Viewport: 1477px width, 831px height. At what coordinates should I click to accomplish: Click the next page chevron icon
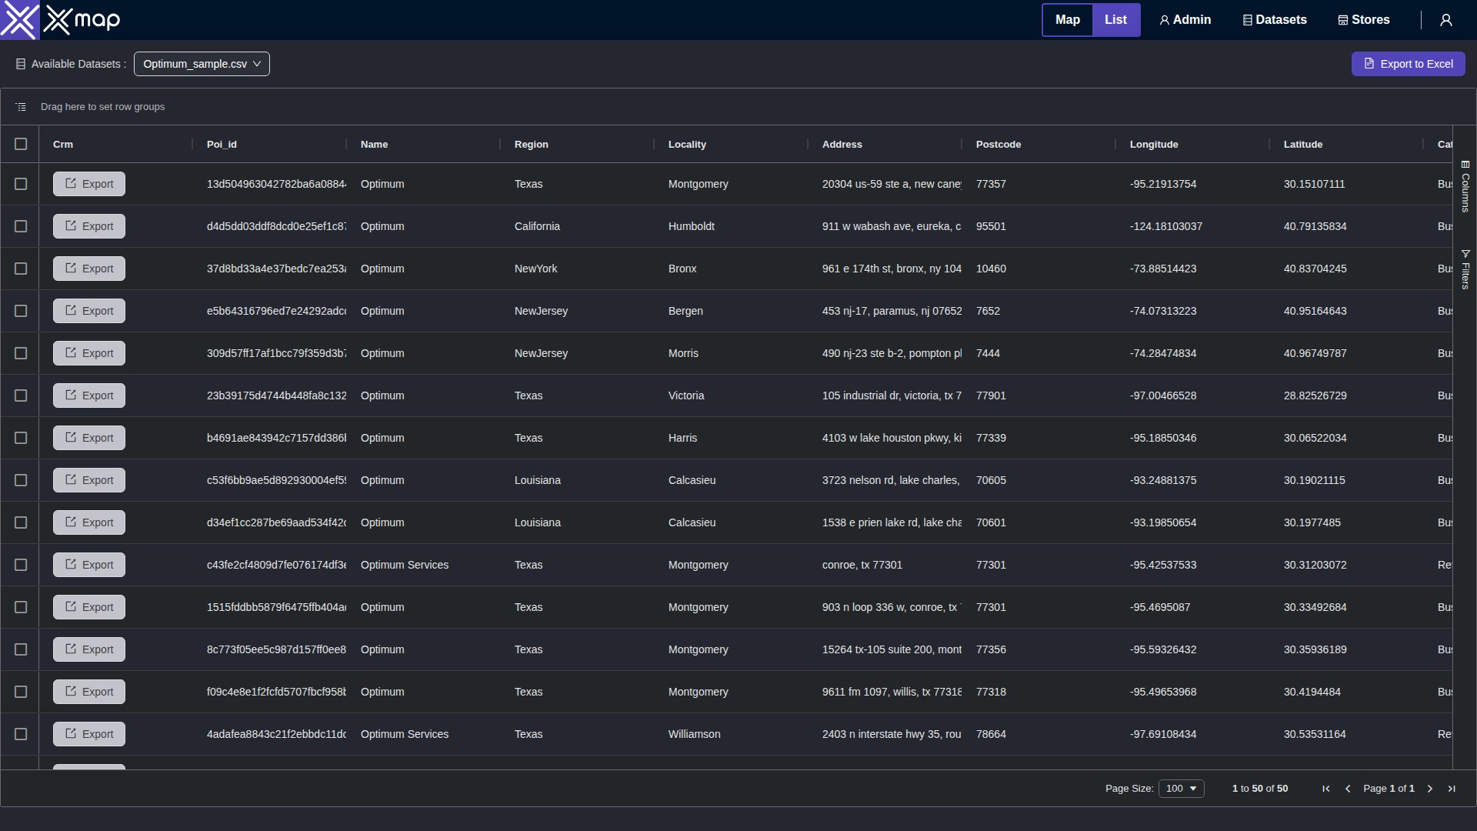(1430, 789)
